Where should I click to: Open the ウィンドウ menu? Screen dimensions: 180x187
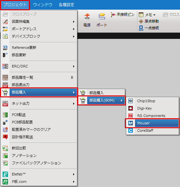(43, 5)
